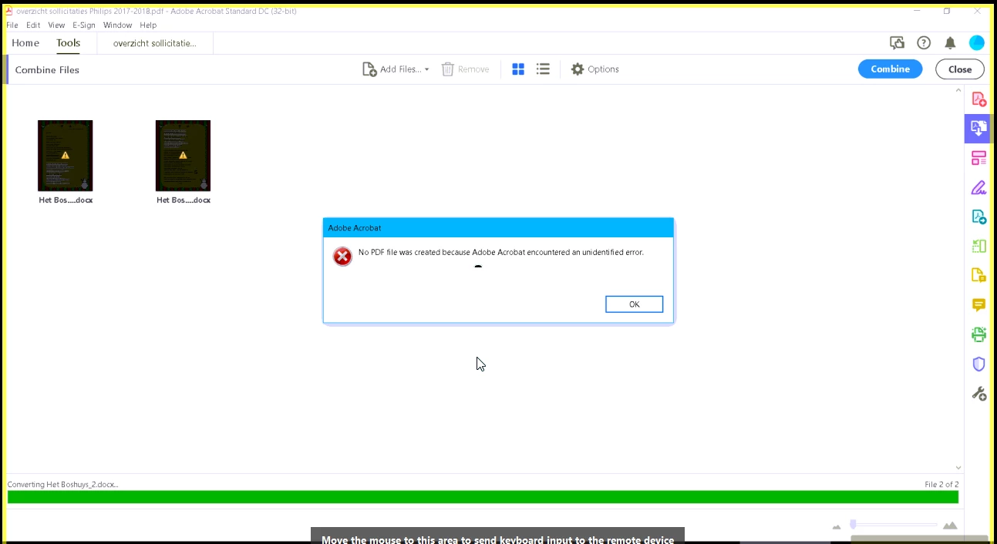The width and height of the screenshot is (997, 544).
Task: Click the error message text in dialog
Action: click(501, 252)
